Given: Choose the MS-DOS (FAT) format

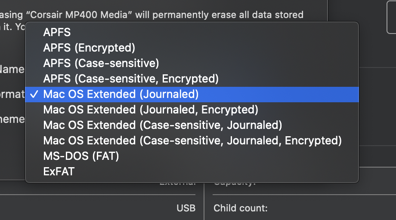Looking at the screenshot, I should [x=81, y=156].
